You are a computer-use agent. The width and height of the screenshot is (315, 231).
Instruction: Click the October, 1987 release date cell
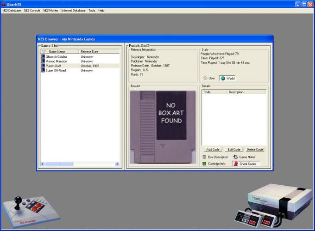[x=90, y=66]
